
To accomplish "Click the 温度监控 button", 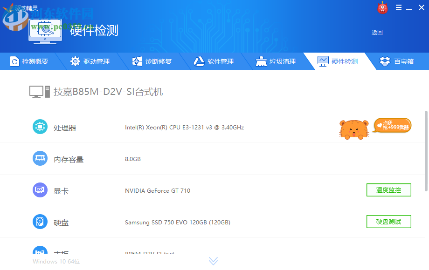I will [x=388, y=190].
